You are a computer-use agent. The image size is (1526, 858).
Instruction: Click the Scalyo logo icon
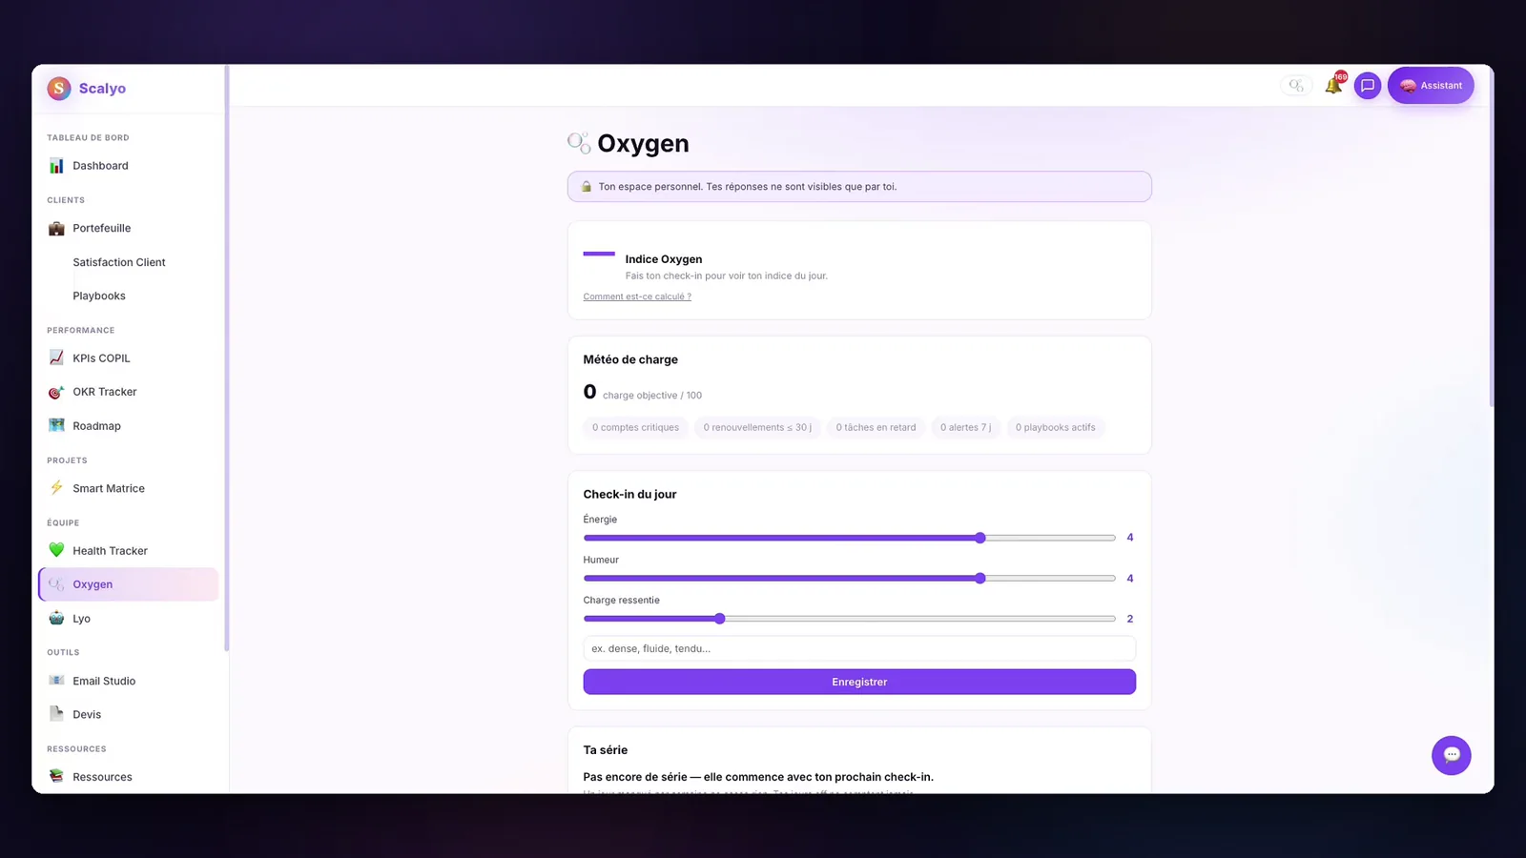pos(59,89)
